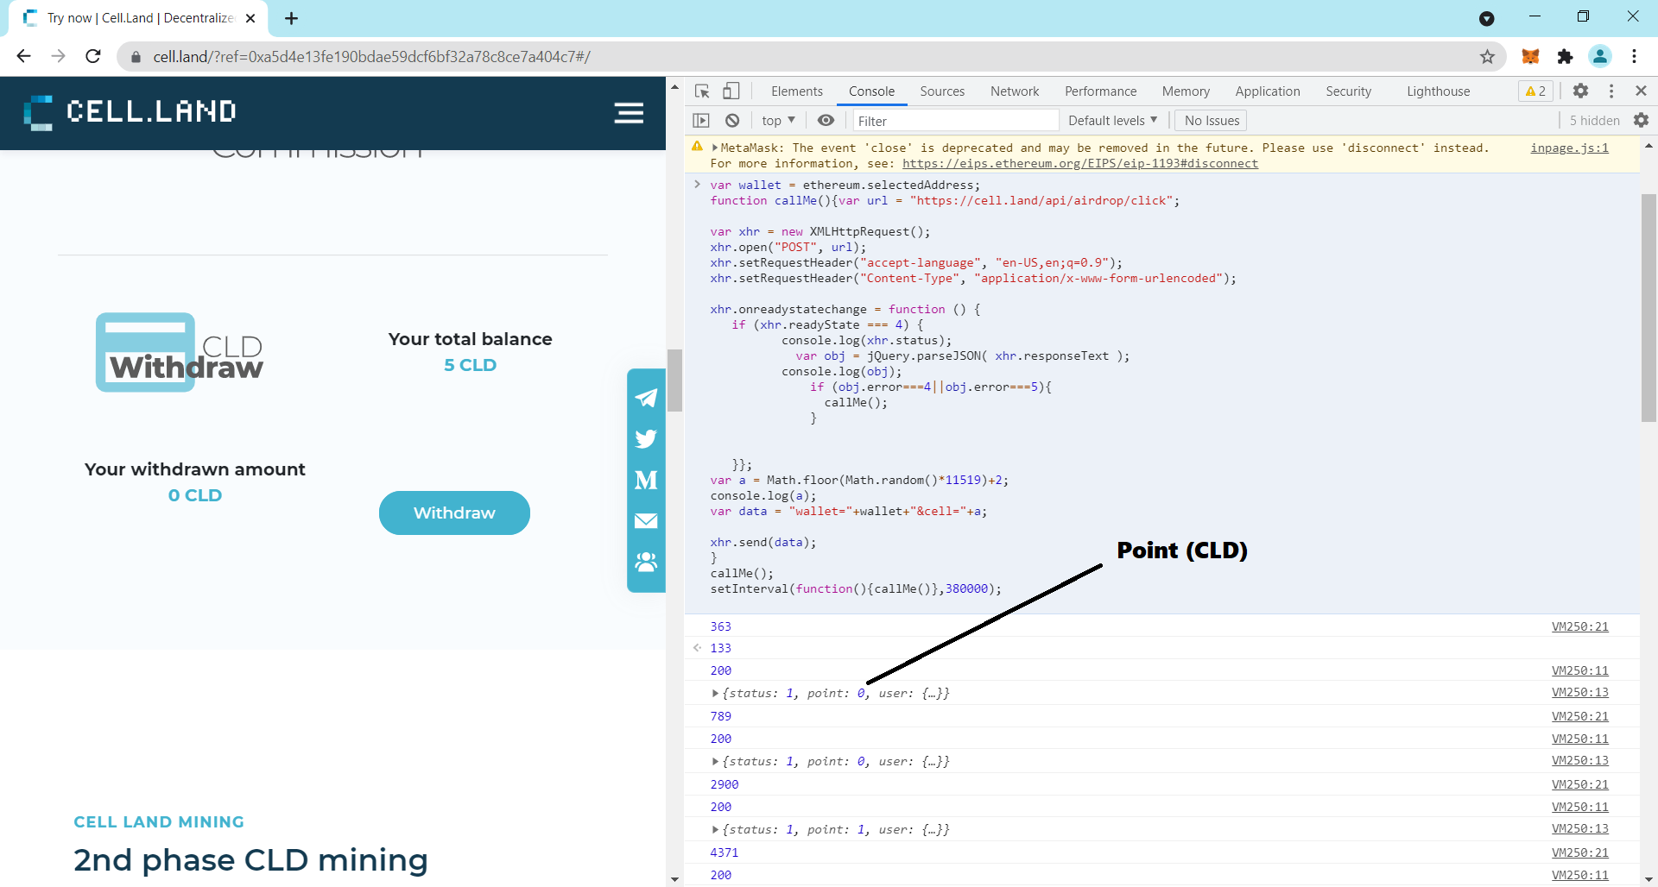Click the warnings count badge
The width and height of the screenshot is (1658, 887).
1535,91
